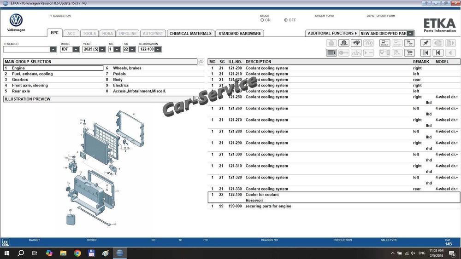Viewport: 461px width, 259px height.
Task: Click the question mark email icon
Action: point(368,43)
